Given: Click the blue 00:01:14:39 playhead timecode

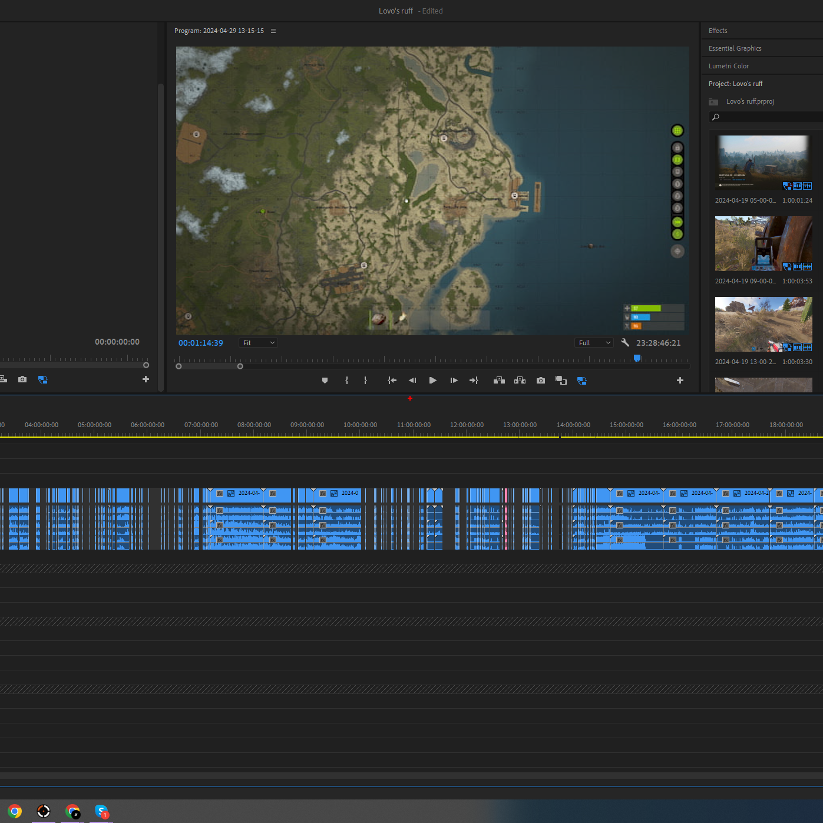Looking at the screenshot, I should (x=201, y=343).
